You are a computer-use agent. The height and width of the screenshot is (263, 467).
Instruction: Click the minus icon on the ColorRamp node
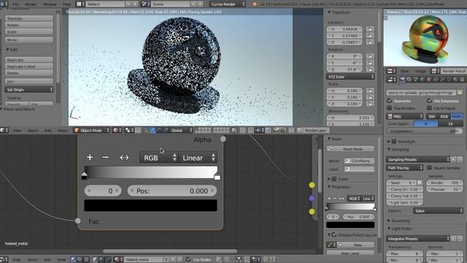(105, 158)
